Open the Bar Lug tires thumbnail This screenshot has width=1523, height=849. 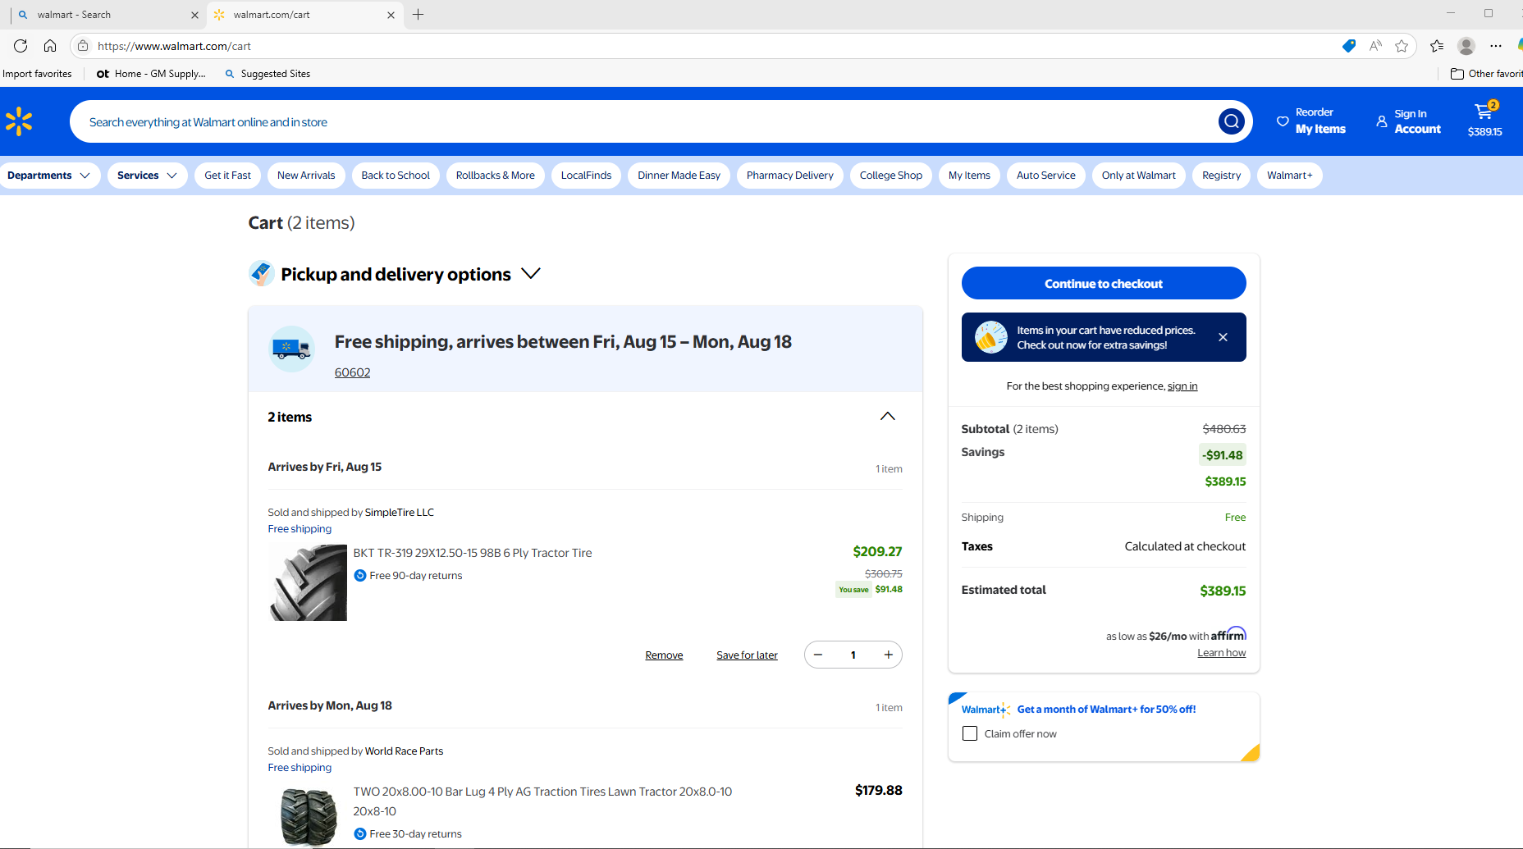point(308,816)
